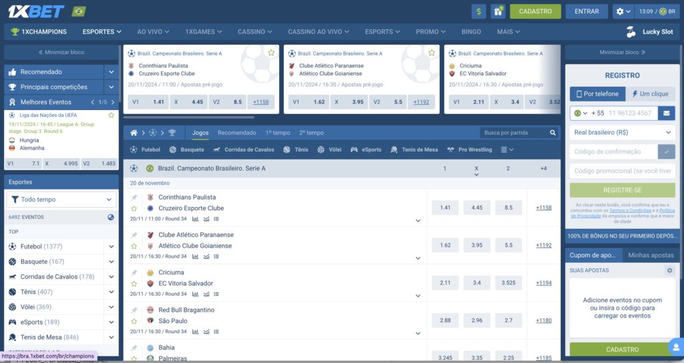Image resolution: width=684 pixels, height=363 pixels.
Task: Click the search magnifier icon
Action: click(x=552, y=133)
